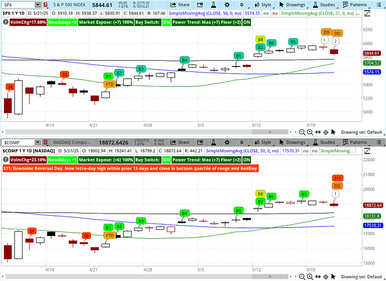Image resolution: width=386 pixels, height=281 pixels.
Task: Open the D timeframe selector on the $COMP chart
Action: click(x=242, y=142)
